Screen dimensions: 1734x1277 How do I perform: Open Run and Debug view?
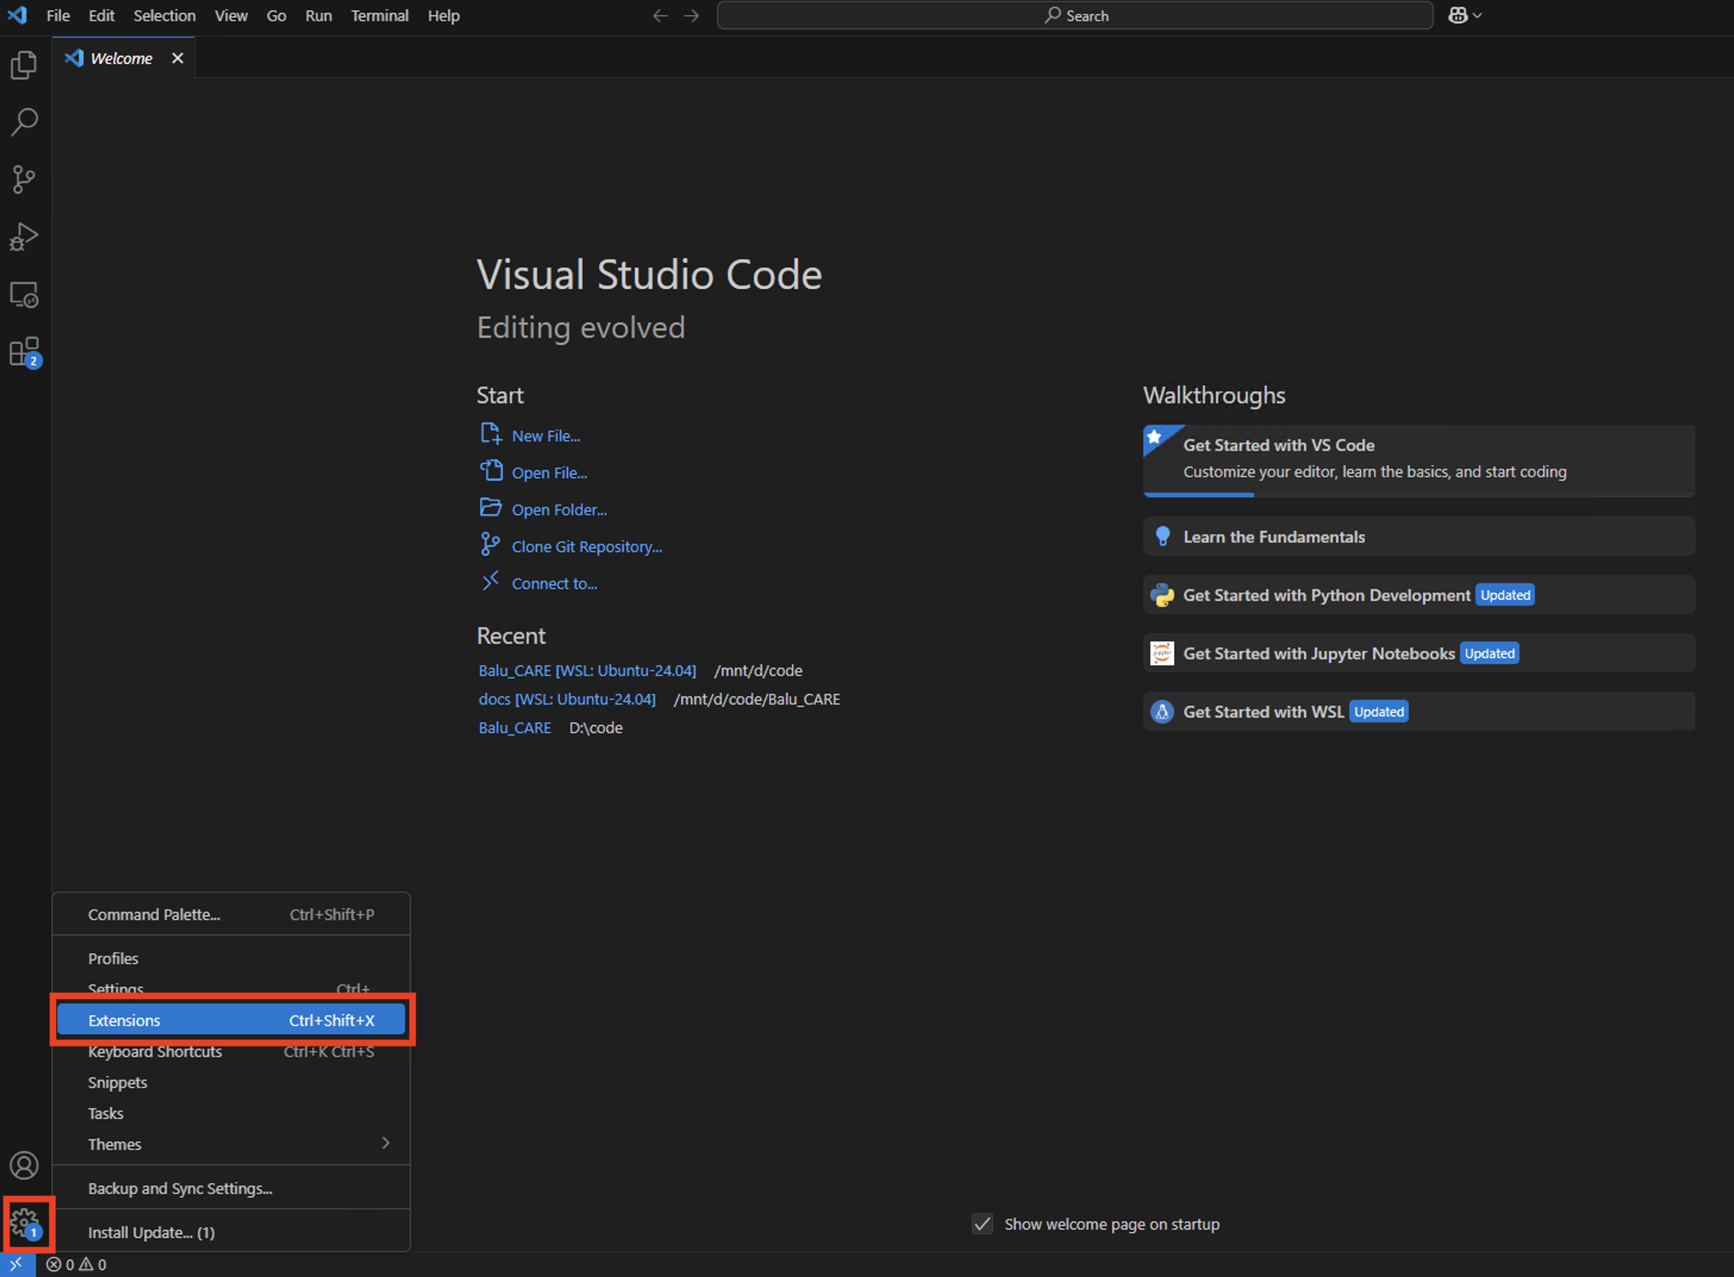point(24,237)
